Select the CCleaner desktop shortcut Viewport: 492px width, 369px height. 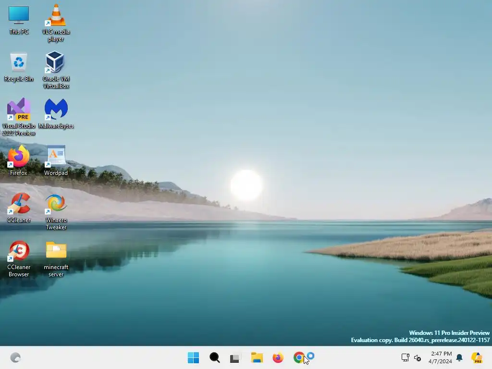(x=19, y=208)
